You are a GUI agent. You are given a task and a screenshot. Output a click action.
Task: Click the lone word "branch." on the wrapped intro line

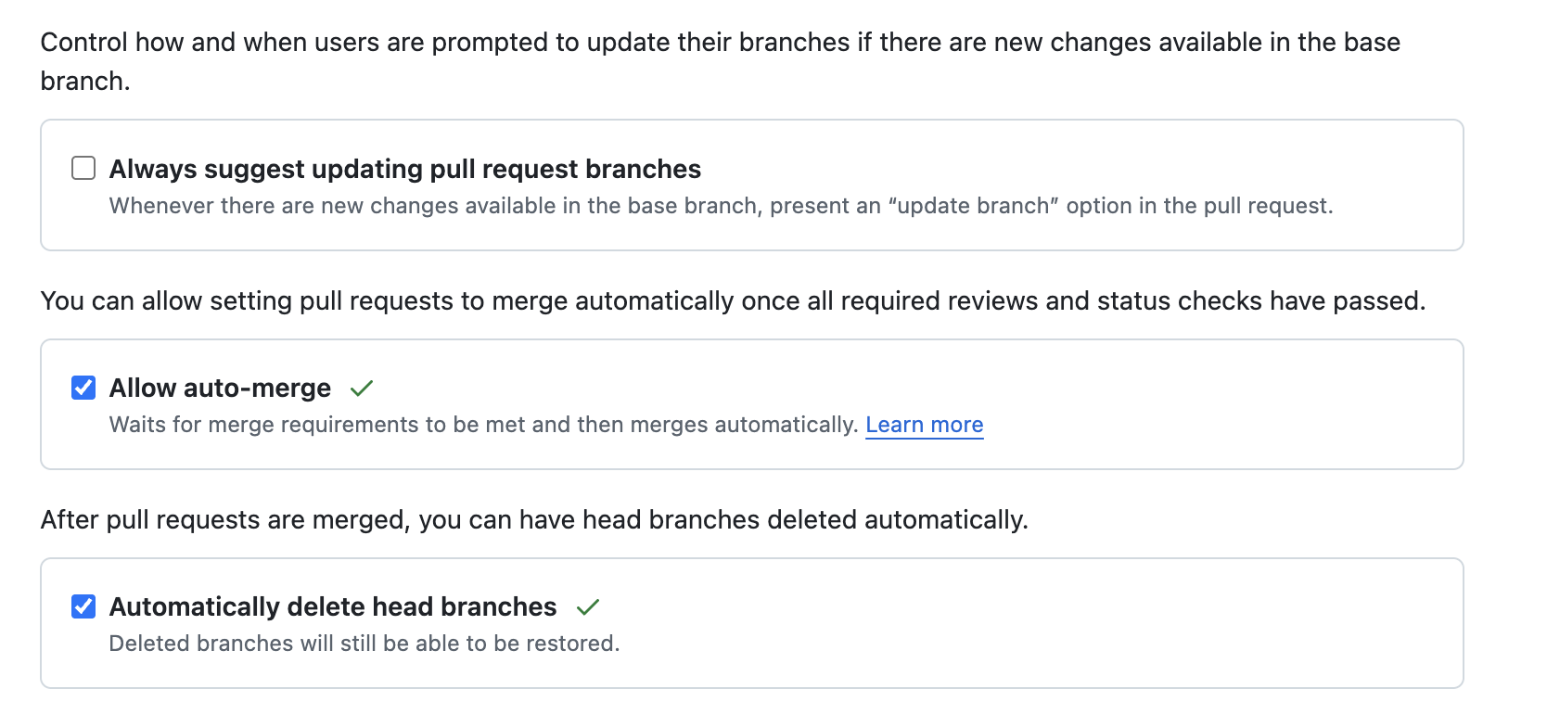click(85, 82)
